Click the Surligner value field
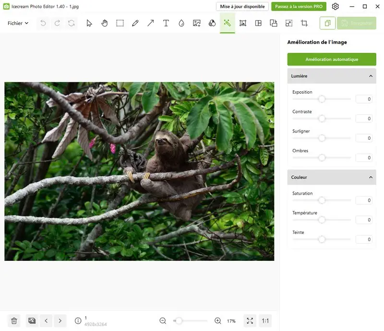This screenshot has width=384, height=331. [364, 138]
